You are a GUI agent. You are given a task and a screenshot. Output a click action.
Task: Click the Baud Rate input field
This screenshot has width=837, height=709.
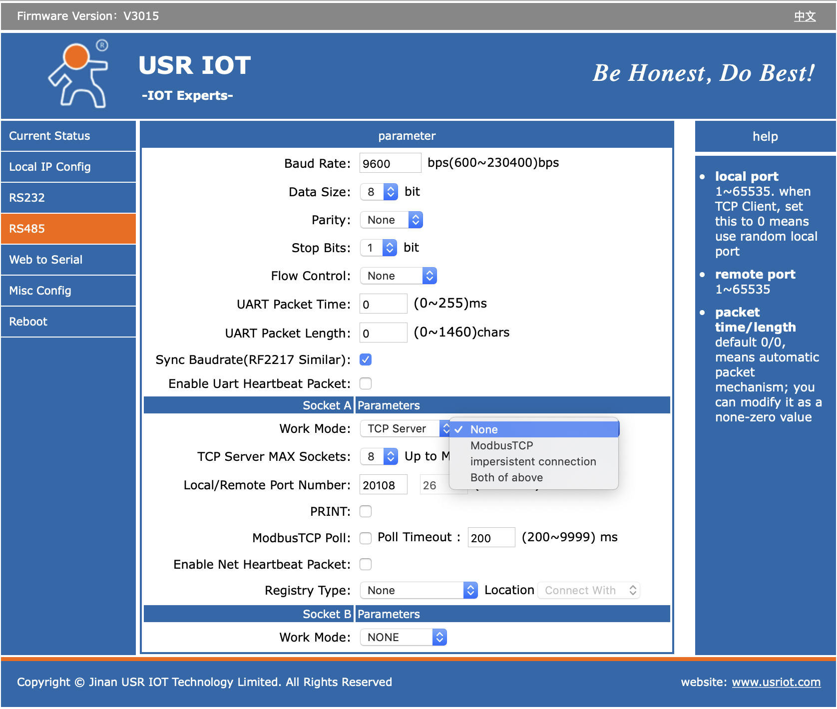(x=390, y=163)
